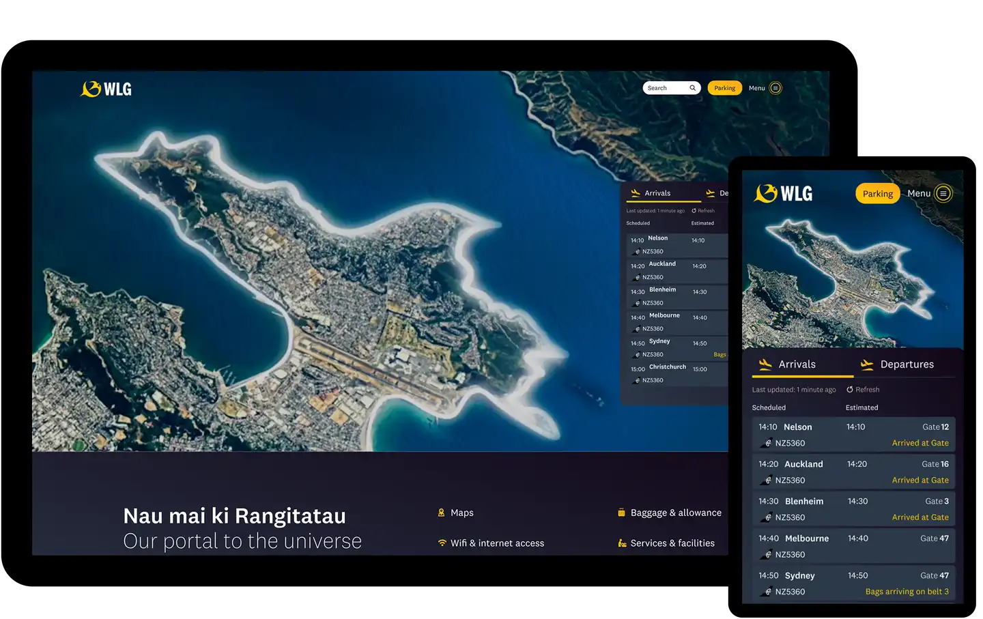Select Arrivals tab in mobile view
This screenshot has height=619, width=983.
(x=796, y=364)
